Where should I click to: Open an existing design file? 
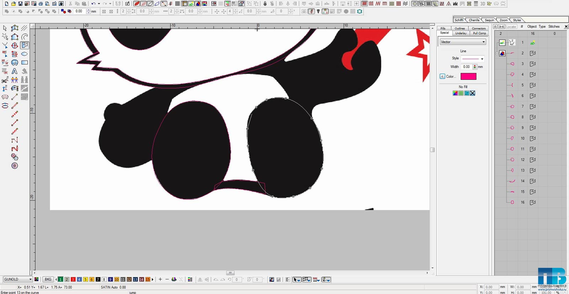click(x=13, y=4)
